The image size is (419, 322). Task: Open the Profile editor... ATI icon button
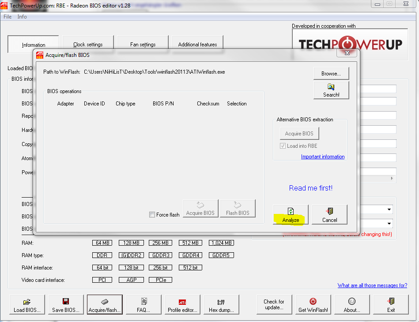(x=182, y=305)
